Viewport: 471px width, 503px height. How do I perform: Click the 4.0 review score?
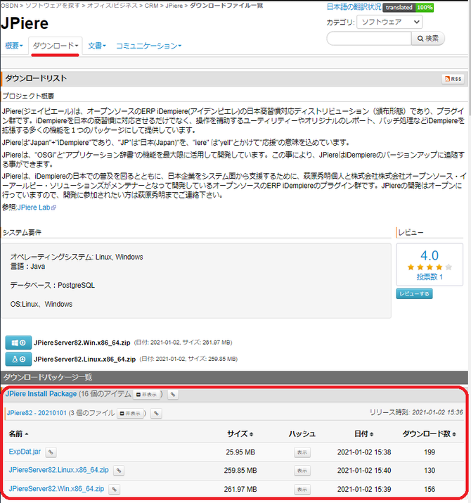430,255
